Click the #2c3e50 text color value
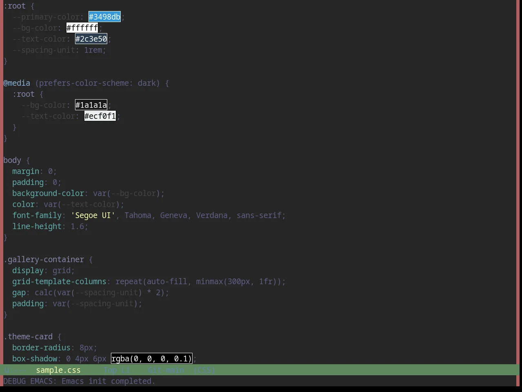522x392 pixels. tap(91, 39)
